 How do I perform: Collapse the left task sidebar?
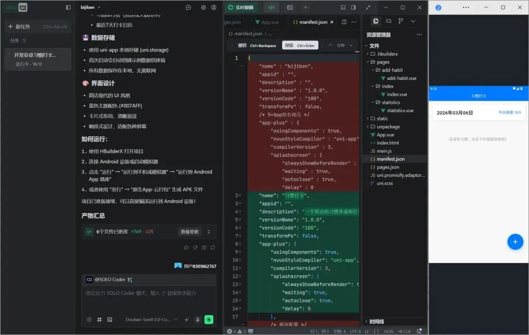coord(68,7)
